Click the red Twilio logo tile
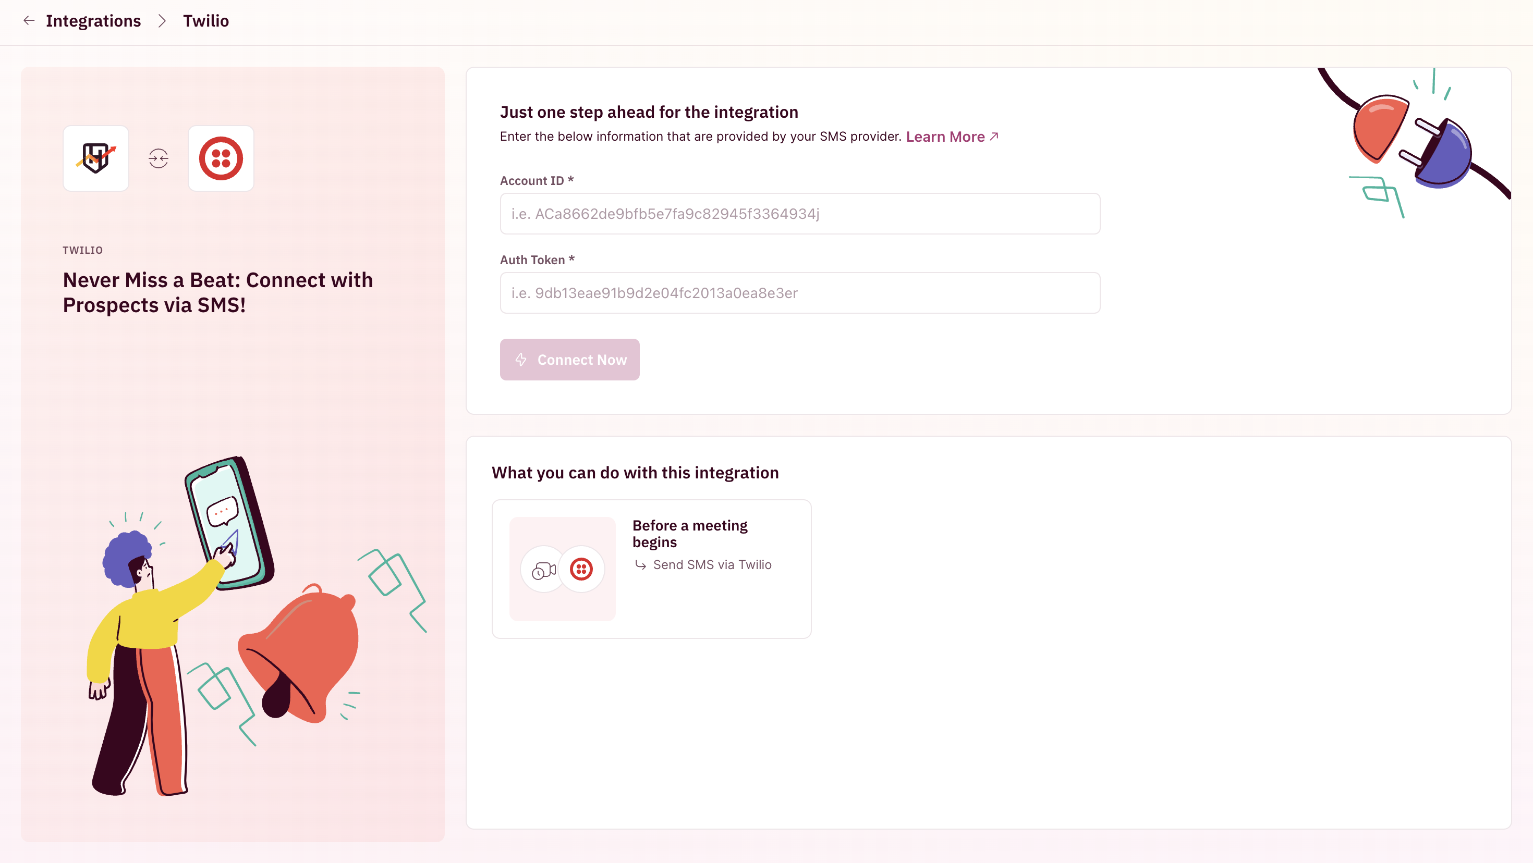The height and width of the screenshot is (863, 1533). click(221, 158)
